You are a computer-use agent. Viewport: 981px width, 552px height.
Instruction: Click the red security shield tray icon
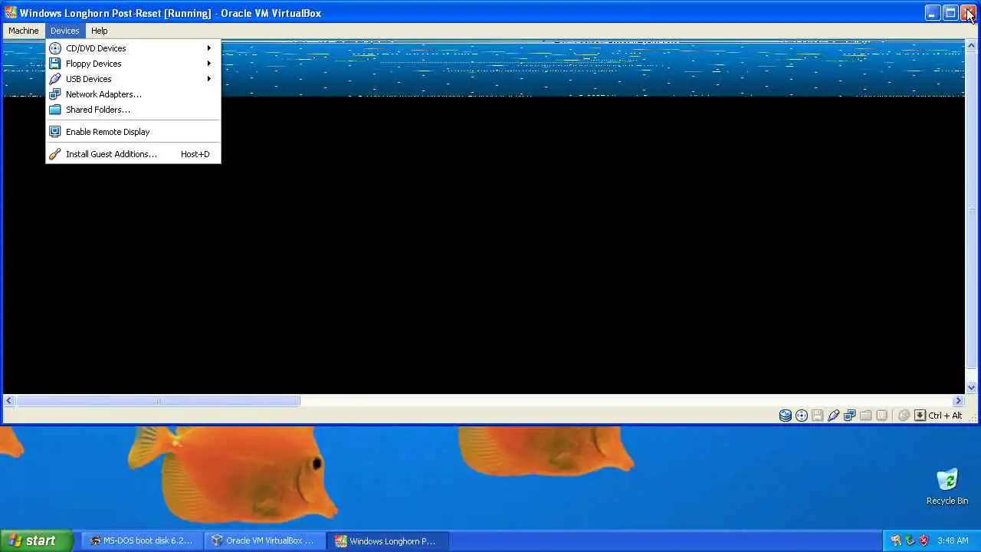click(924, 540)
